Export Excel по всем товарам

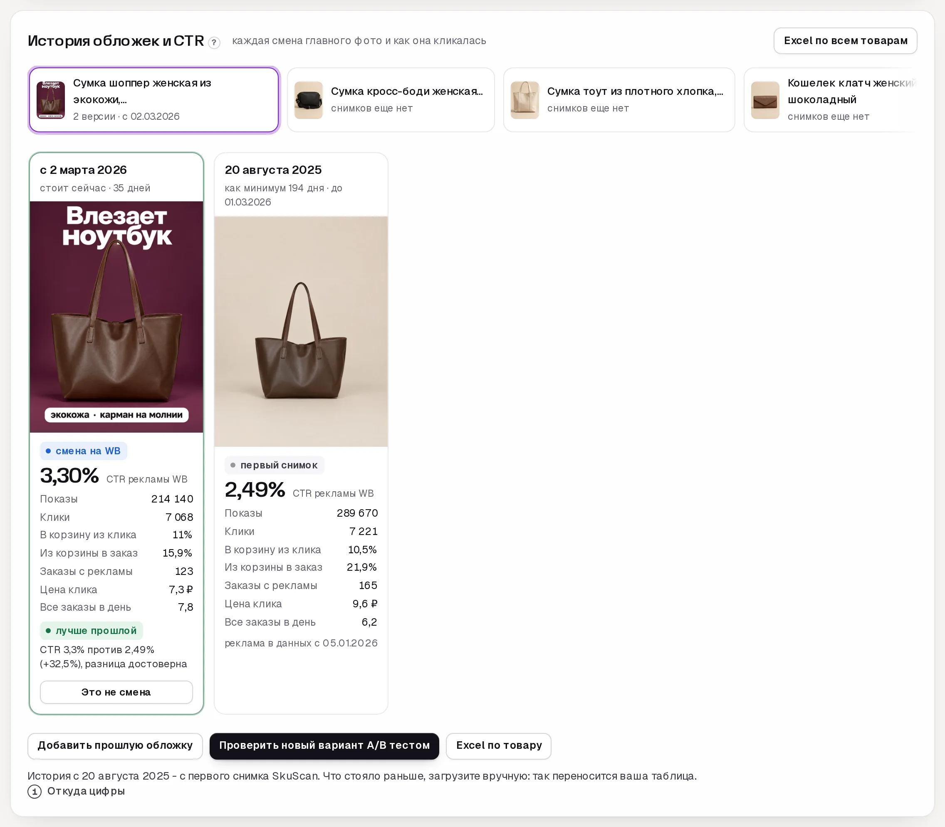point(845,41)
